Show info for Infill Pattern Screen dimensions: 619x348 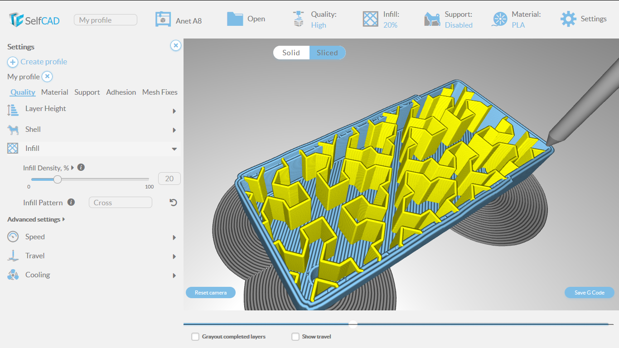pos(71,203)
